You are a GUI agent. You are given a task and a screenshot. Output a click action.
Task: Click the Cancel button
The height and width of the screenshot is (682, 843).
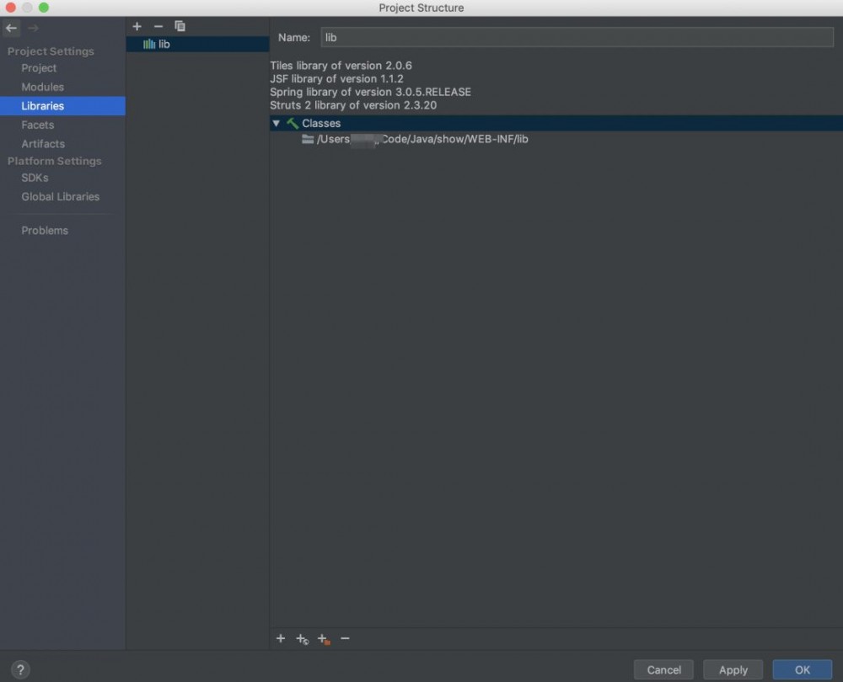[x=663, y=669]
